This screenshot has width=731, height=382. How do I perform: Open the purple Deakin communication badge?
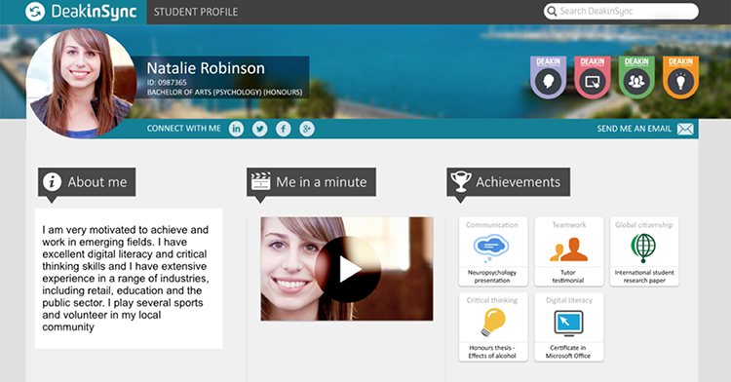click(x=548, y=77)
